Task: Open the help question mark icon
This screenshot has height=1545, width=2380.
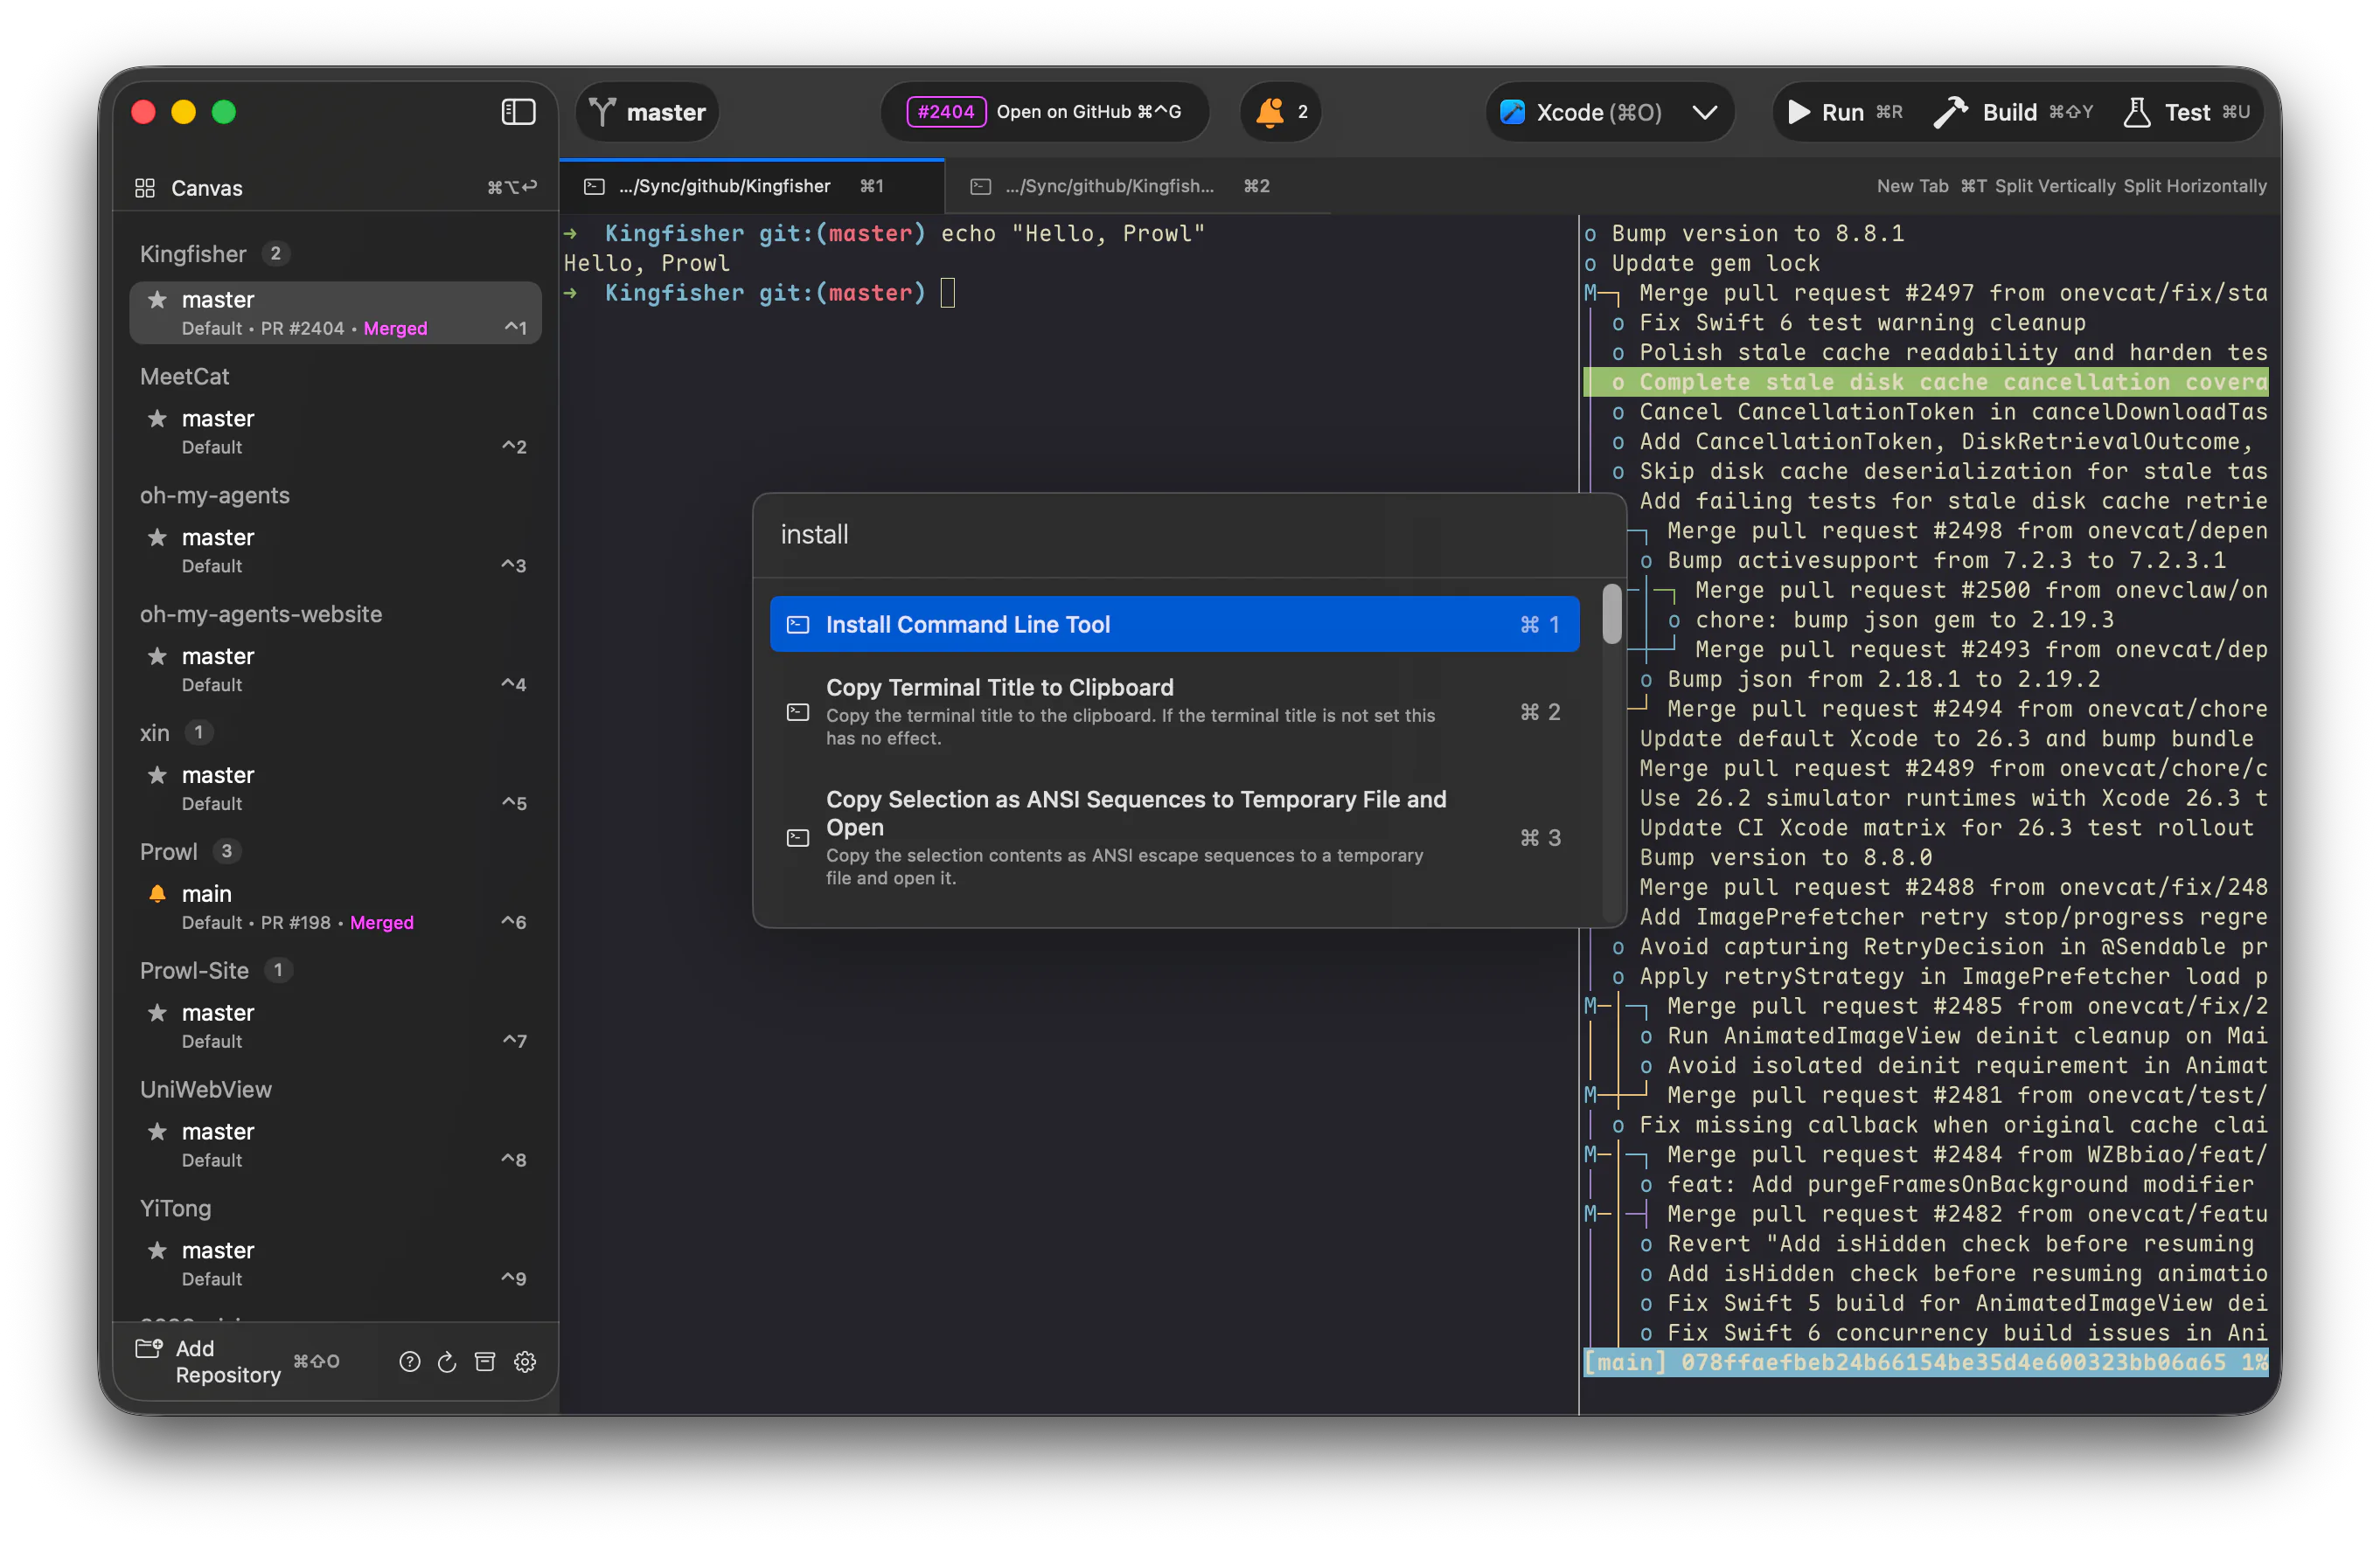Action: tap(409, 1361)
